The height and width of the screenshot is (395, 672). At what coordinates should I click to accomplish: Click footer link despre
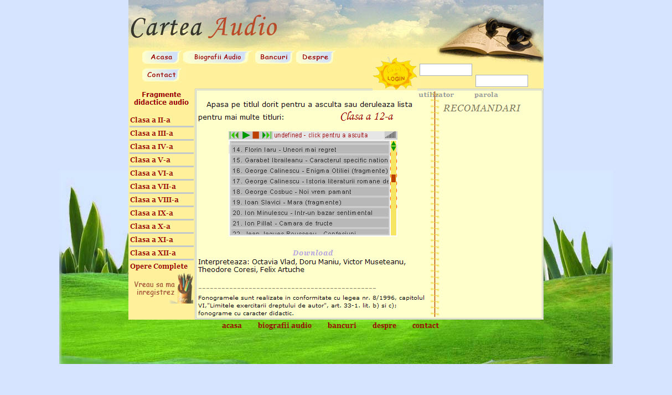(384, 326)
